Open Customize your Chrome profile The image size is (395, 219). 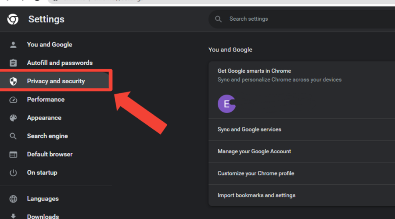point(256,173)
